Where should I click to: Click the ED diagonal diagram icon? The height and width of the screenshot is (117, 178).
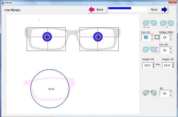(x=150, y=93)
